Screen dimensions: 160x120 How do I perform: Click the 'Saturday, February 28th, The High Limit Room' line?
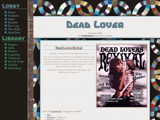[69, 53]
